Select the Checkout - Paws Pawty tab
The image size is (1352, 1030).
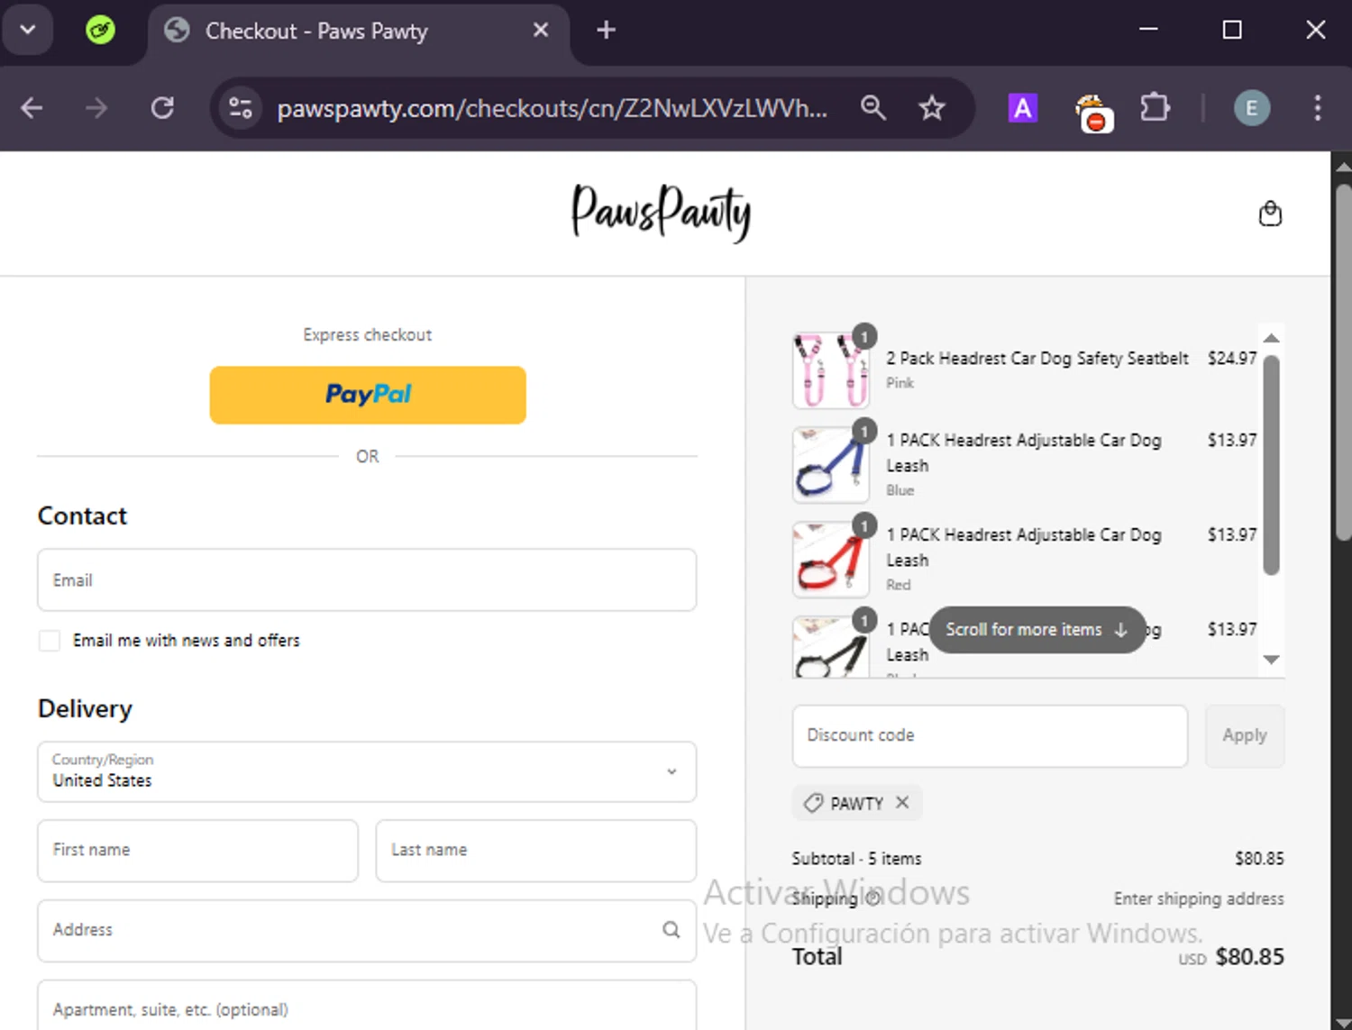358,31
